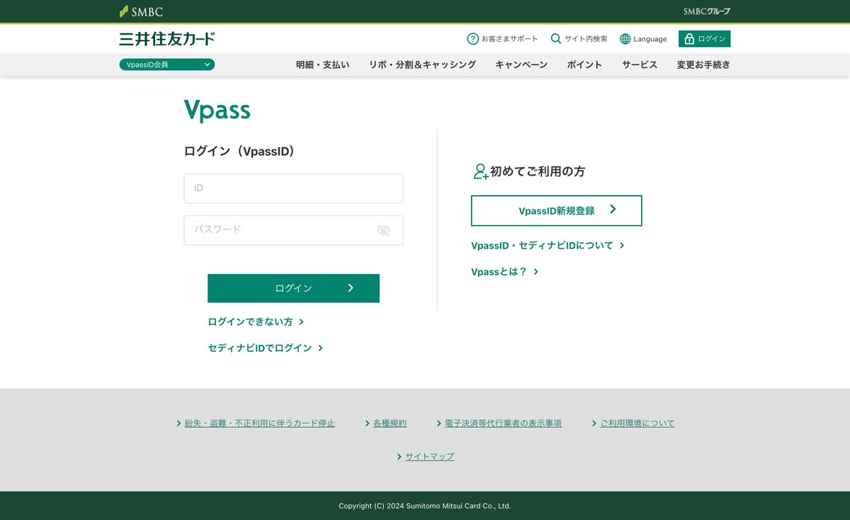
Task: Submit with the green ログイン button
Action: click(x=293, y=288)
